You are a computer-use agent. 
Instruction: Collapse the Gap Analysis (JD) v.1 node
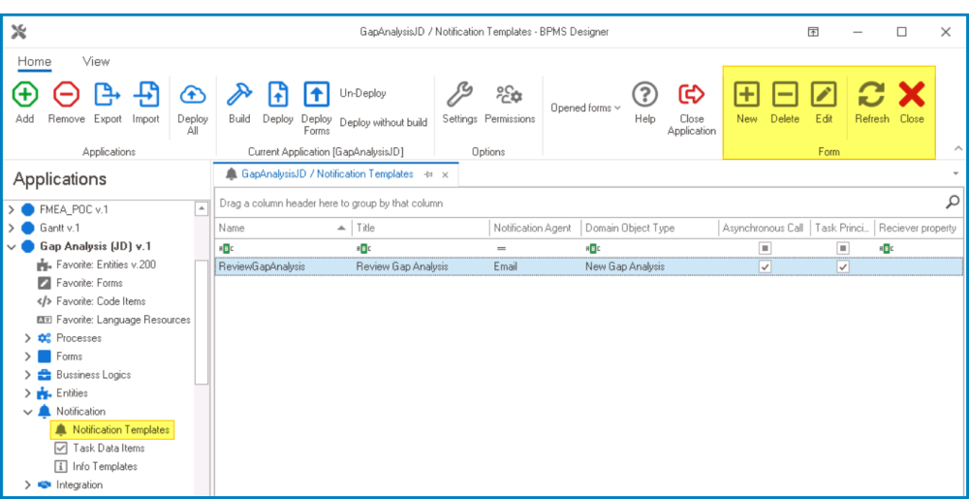[x=11, y=246]
